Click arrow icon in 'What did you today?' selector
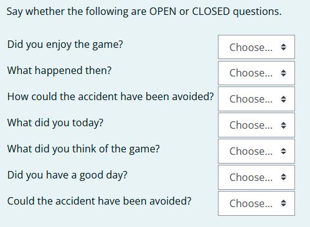 (284, 125)
